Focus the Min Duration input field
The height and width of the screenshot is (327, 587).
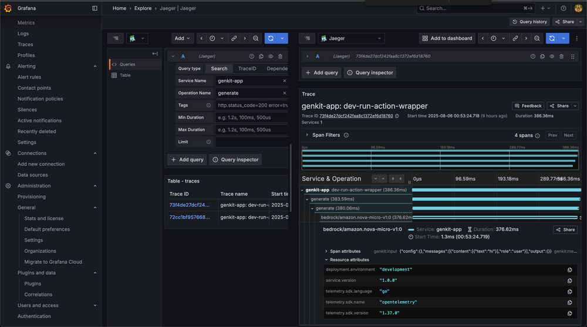[x=252, y=117]
